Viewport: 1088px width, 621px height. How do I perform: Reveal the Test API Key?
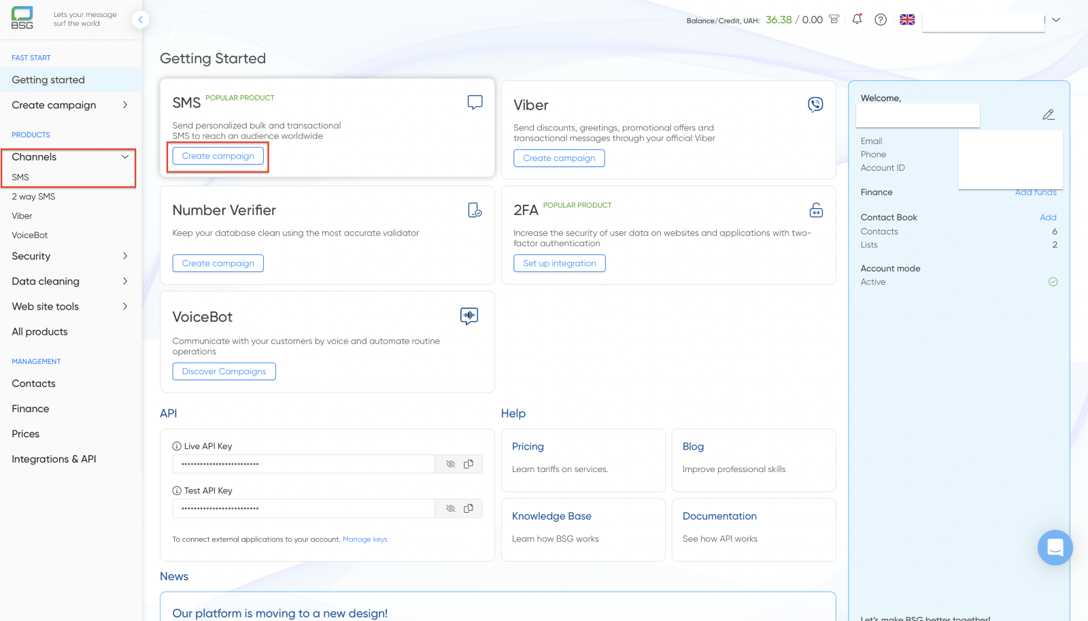pyautogui.click(x=450, y=508)
